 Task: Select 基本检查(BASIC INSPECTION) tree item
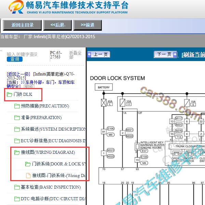(x=51, y=187)
